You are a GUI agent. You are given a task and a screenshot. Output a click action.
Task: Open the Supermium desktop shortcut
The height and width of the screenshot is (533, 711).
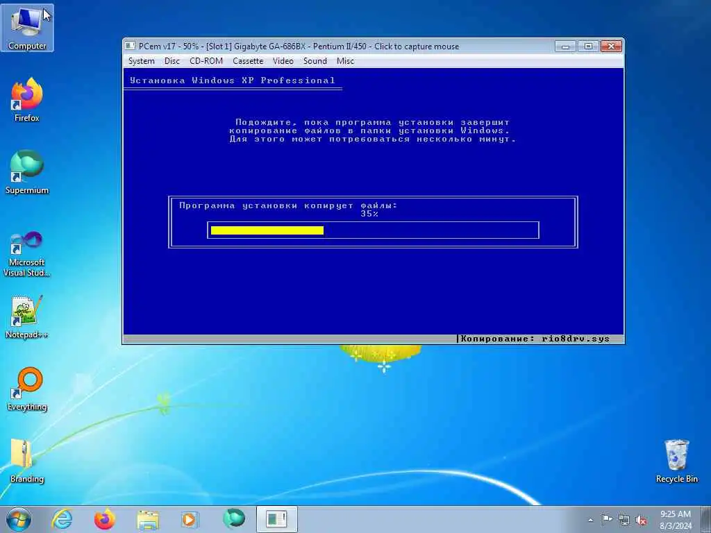pyautogui.click(x=27, y=172)
